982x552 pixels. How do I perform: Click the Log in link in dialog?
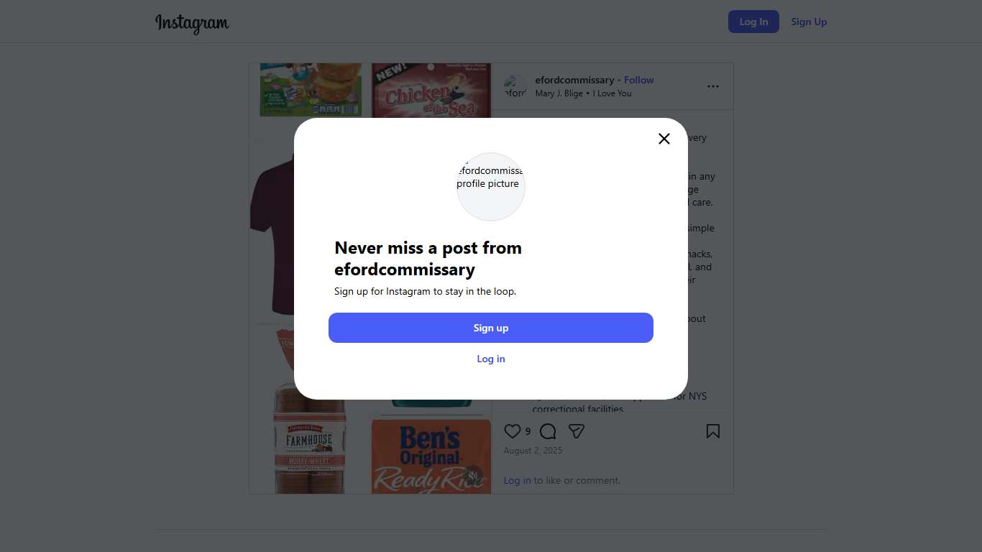point(491,359)
